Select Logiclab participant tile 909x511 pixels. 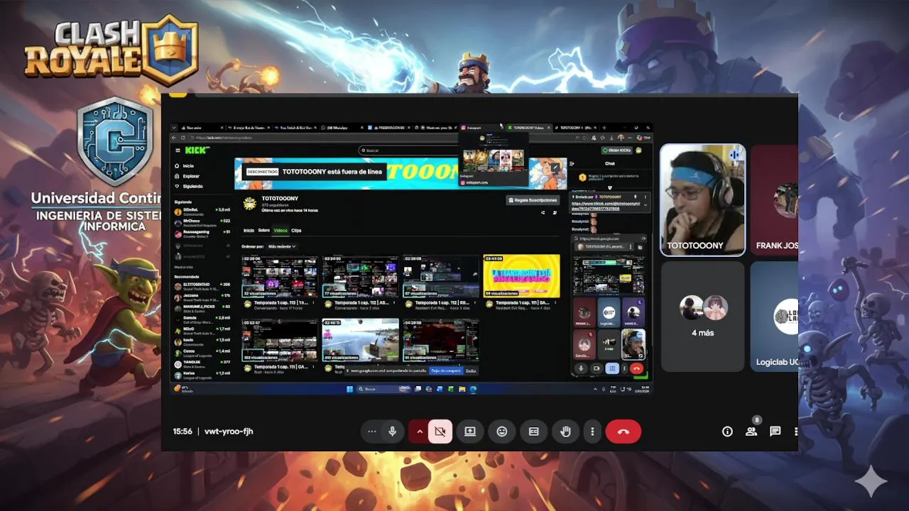coord(775,316)
